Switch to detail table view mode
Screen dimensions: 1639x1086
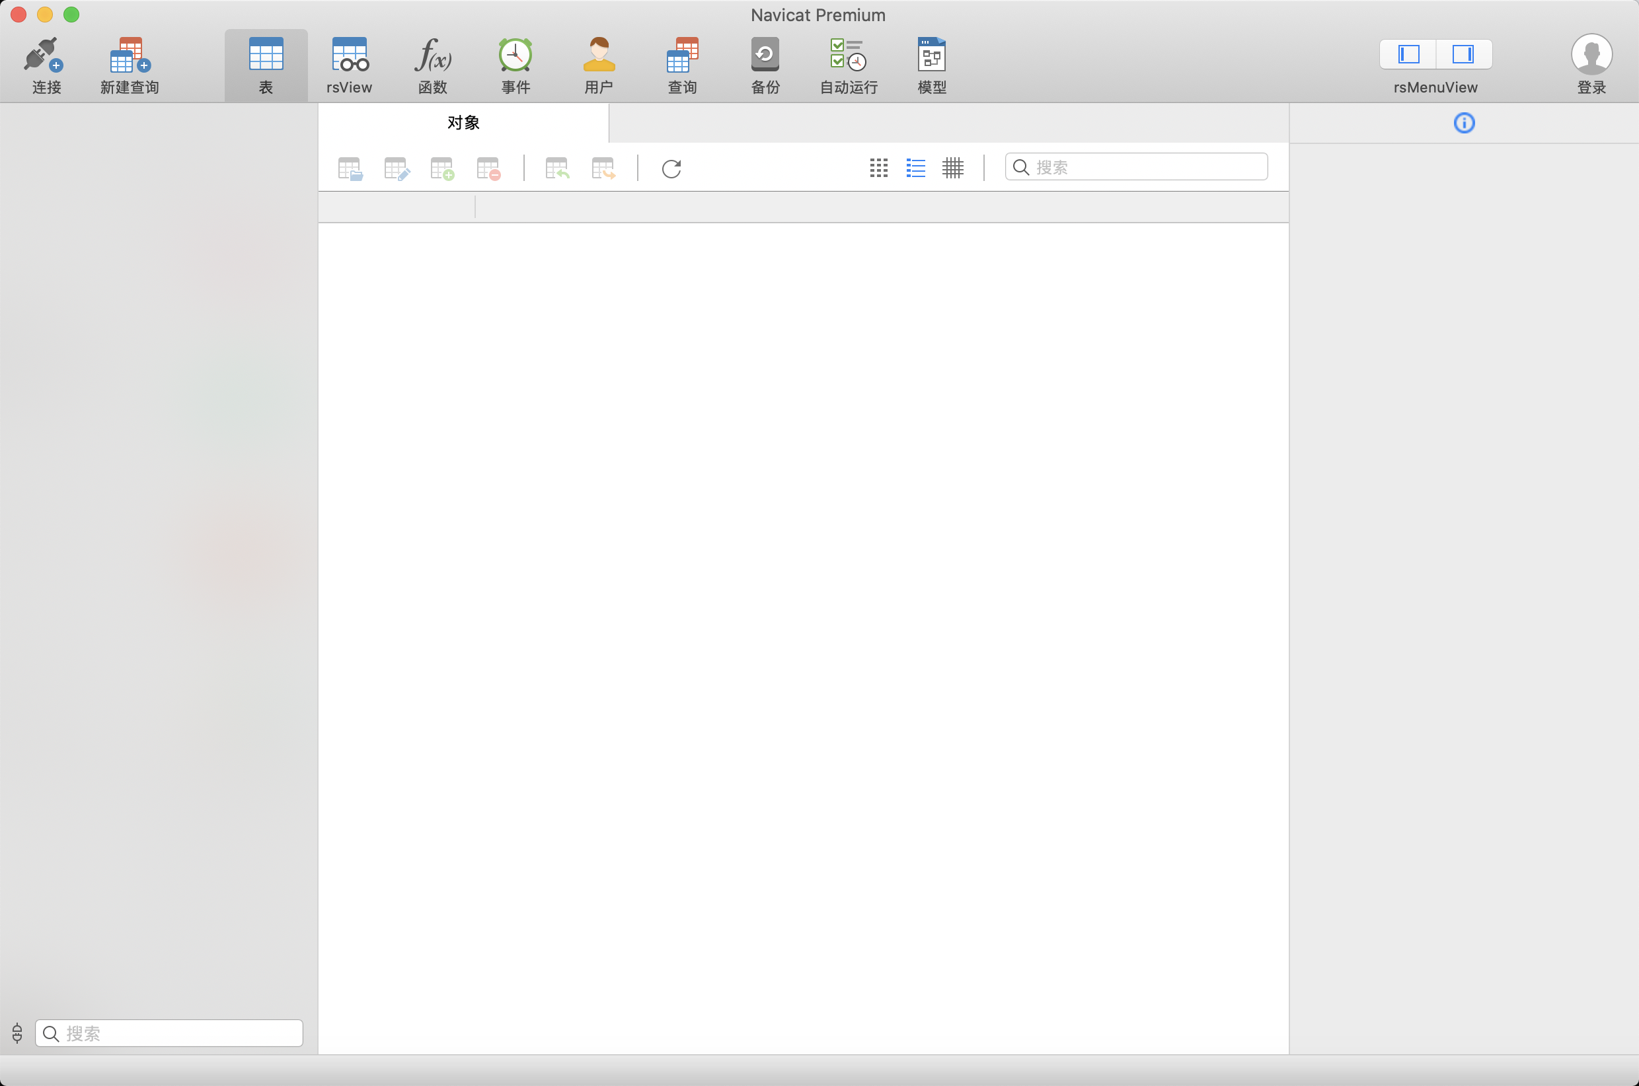pos(952,168)
